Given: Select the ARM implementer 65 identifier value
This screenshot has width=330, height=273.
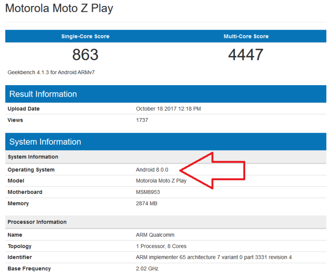Looking at the screenshot, I should click(x=214, y=257).
